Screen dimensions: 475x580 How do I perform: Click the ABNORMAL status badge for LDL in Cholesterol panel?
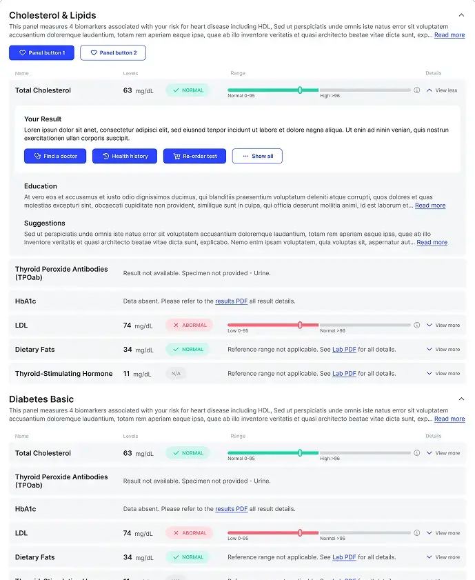[190, 325]
